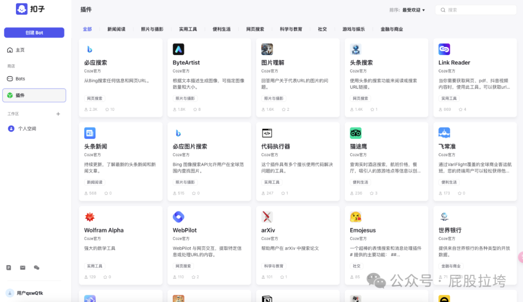Click the 实用工具 tag on Link Reader card
The width and height of the screenshot is (523, 302).
449,98
